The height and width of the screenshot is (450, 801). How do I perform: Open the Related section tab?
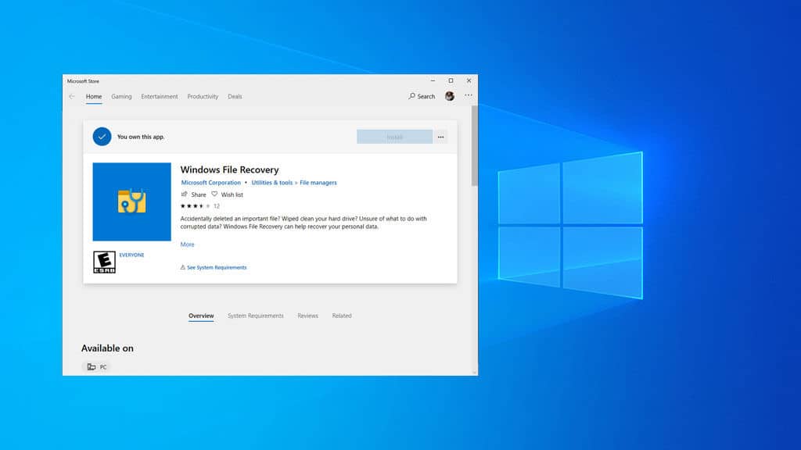(342, 316)
